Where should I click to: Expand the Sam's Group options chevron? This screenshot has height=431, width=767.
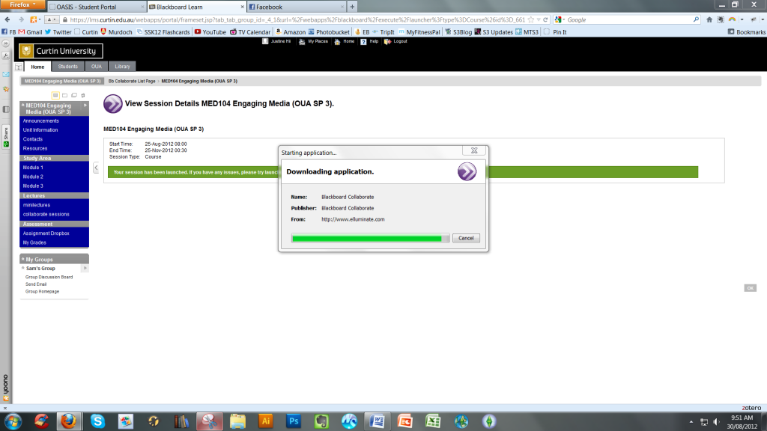click(85, 268)
